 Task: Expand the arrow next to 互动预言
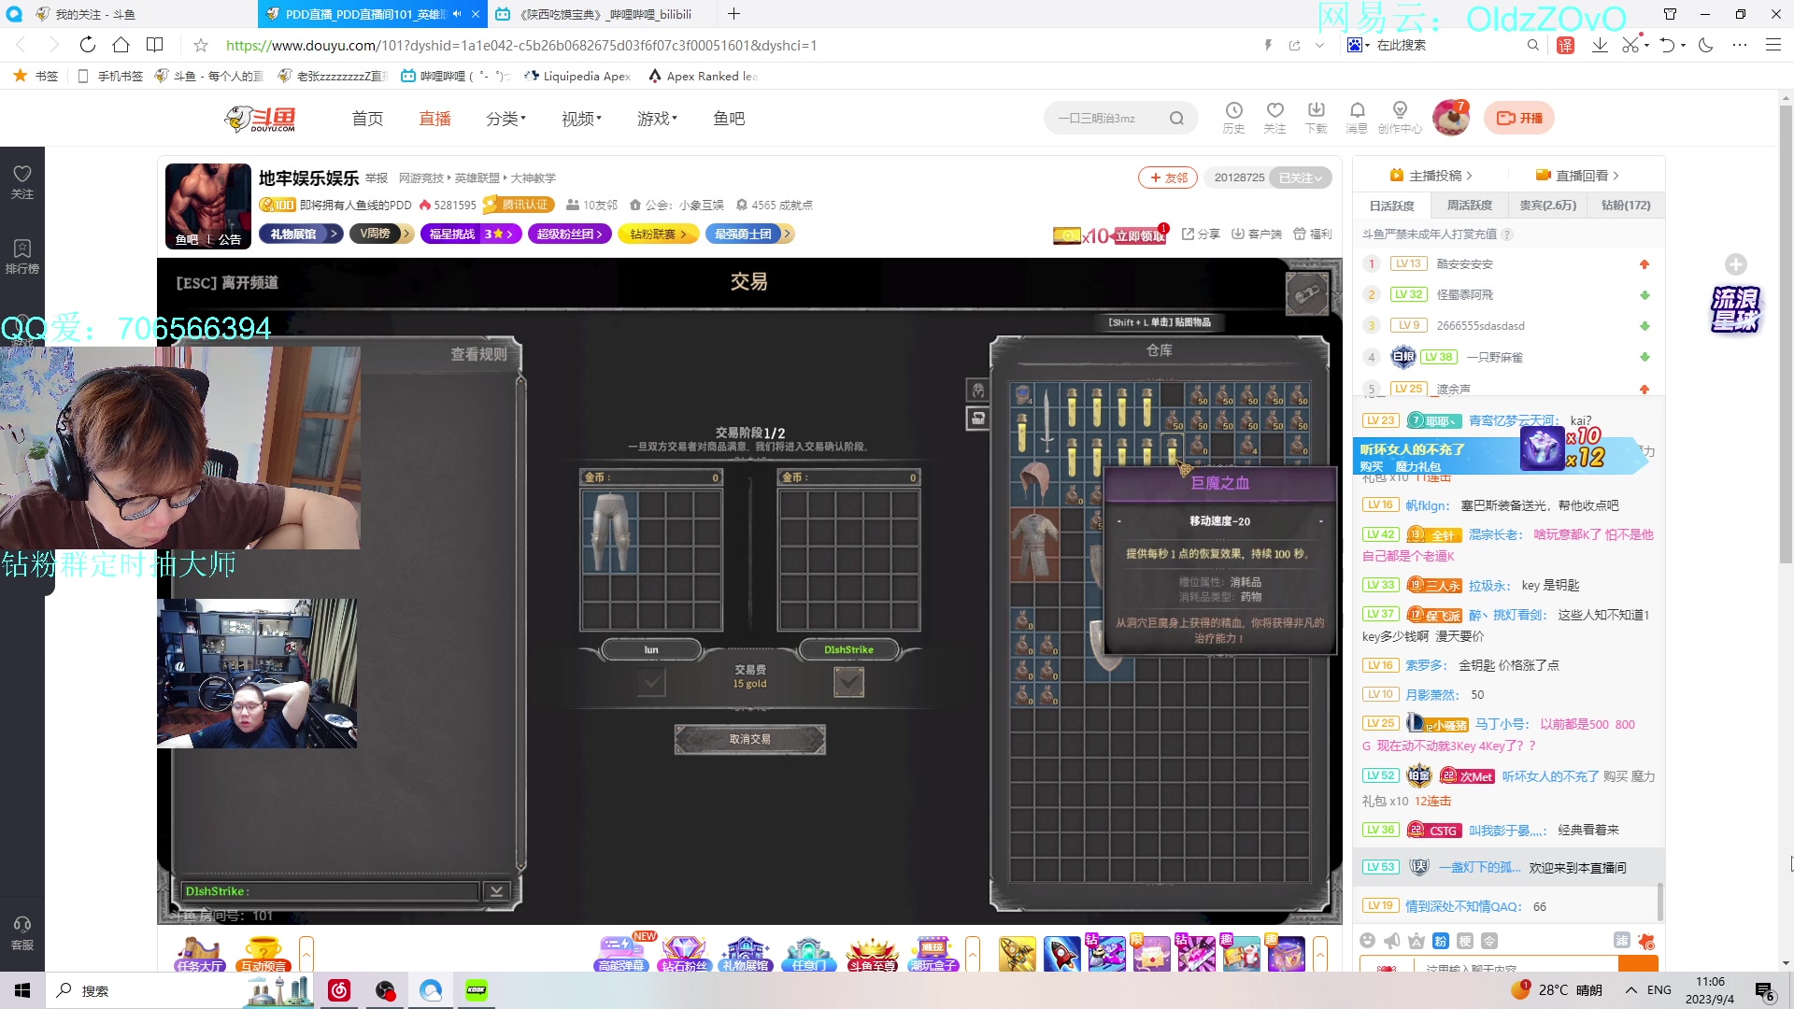306,954
